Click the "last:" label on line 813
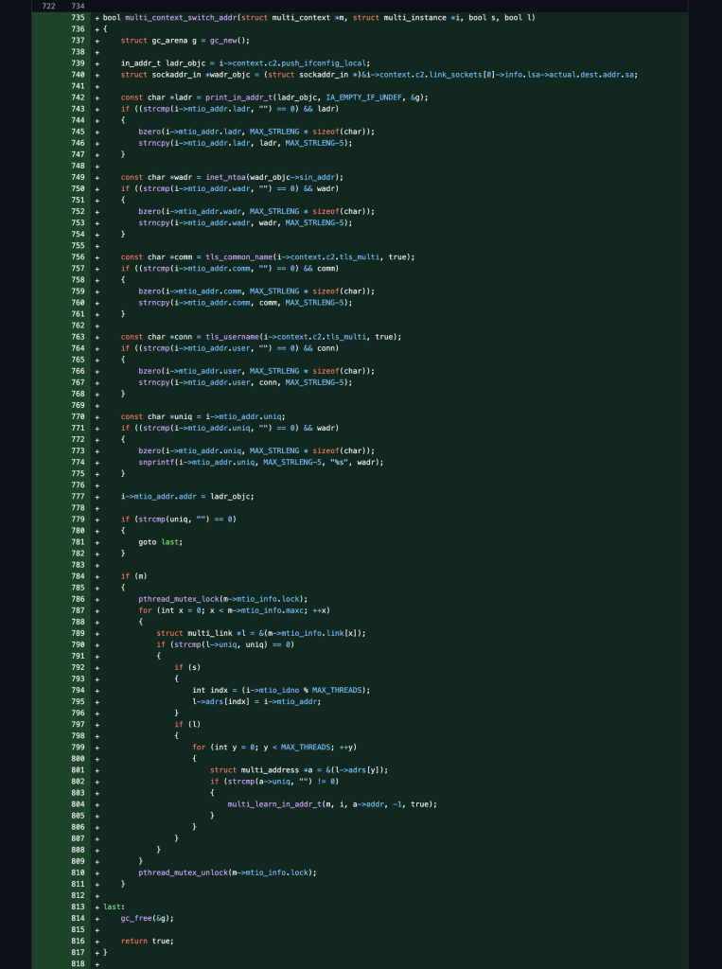722x969 pixels. [x=114, y=906]
